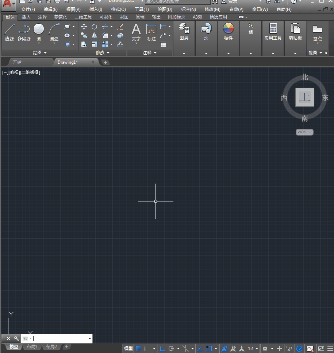Toggle hardware acceleration in status bar
The height and width of the screenshot is (353, 334).
[299, 349]
